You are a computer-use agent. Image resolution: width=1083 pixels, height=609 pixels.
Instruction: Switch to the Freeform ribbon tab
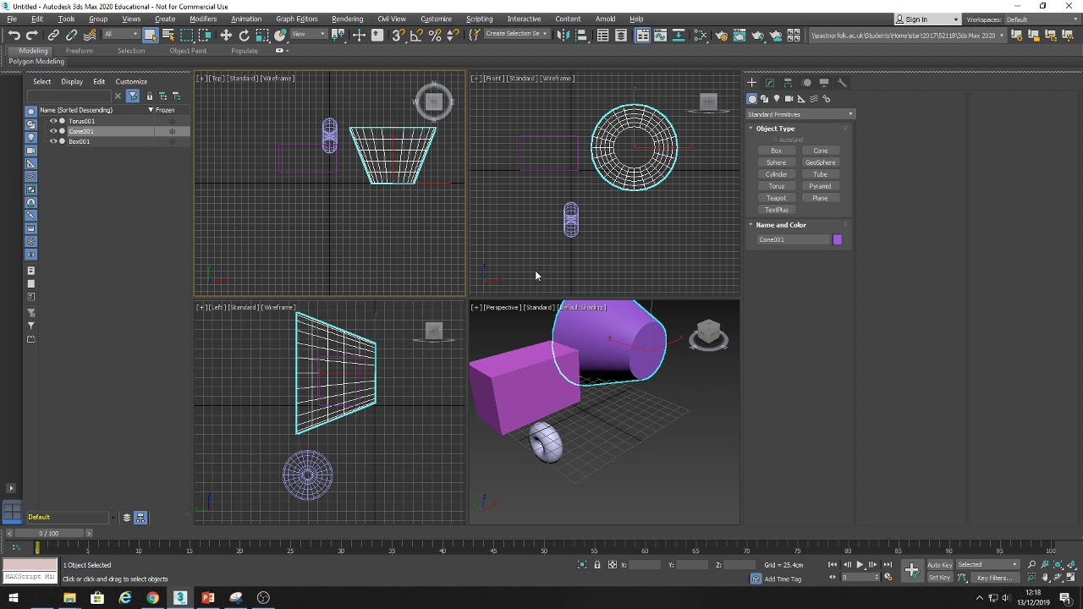click(x=80, y=51)
